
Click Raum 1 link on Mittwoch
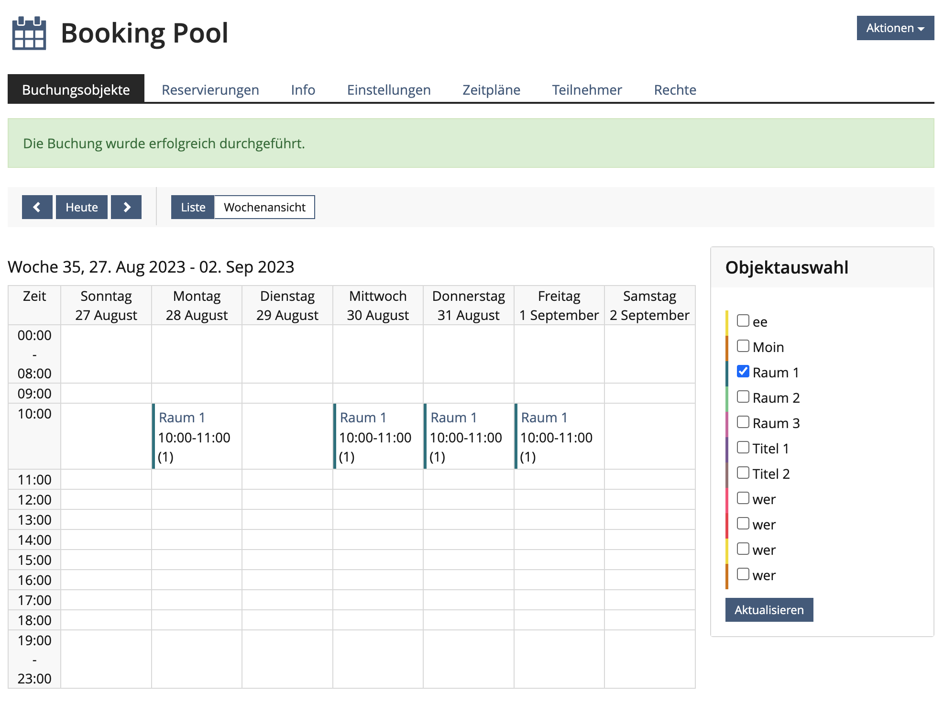pos(362,418)
